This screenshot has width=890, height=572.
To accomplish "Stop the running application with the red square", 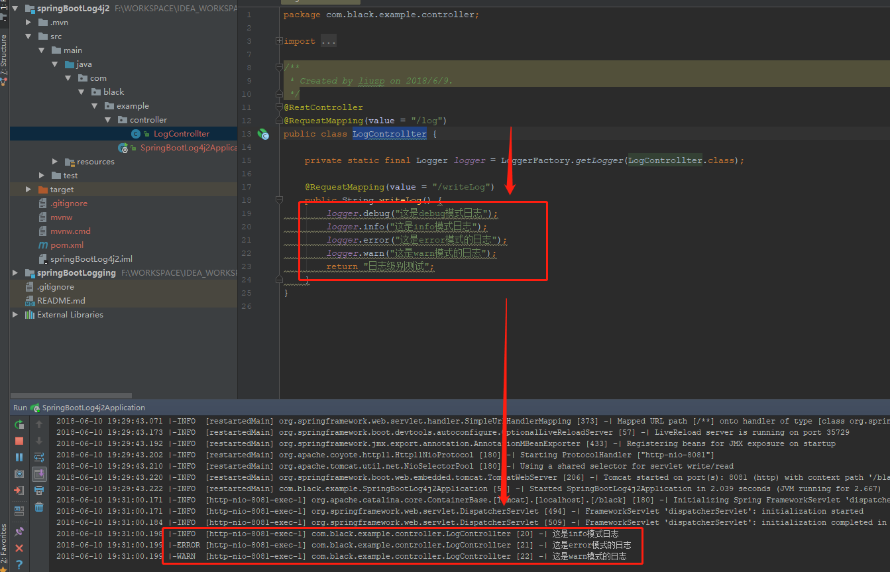I will click(x=19, y=441).
